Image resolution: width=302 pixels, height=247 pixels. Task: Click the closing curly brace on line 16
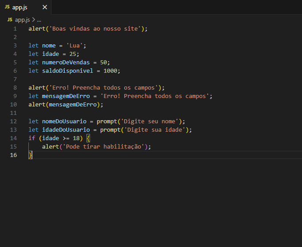(x=30, y=155)
